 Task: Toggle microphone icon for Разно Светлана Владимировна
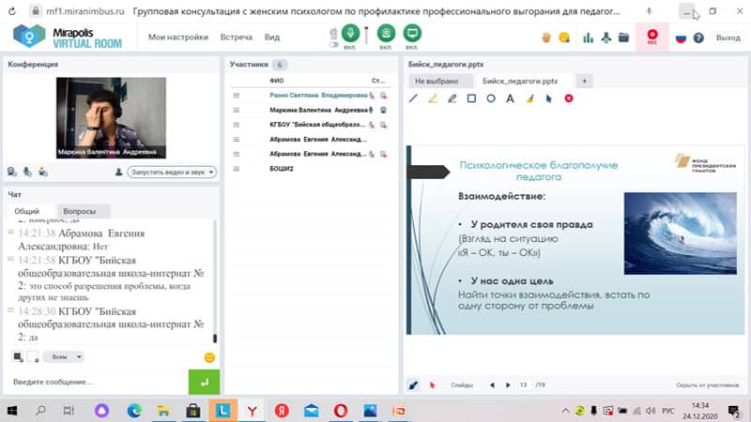pos(372,96)
